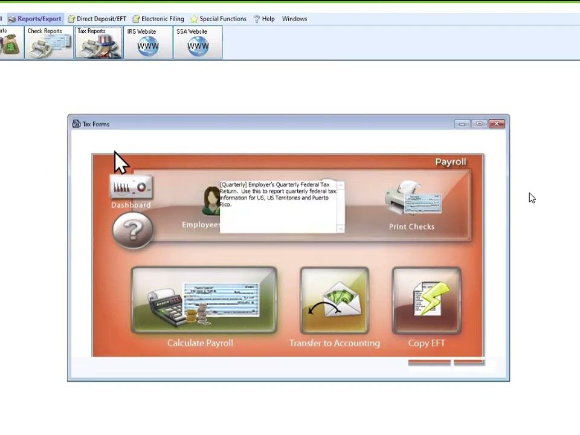
Task: Launch the IRS Website shortcut
Action: [148, 42]
